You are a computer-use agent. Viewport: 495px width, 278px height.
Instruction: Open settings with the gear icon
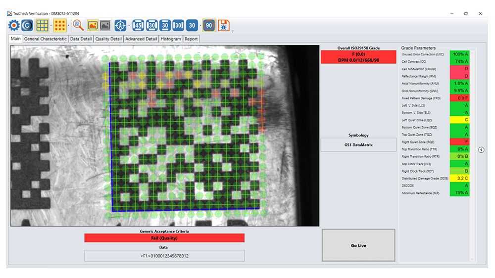[x=14, y=25]
